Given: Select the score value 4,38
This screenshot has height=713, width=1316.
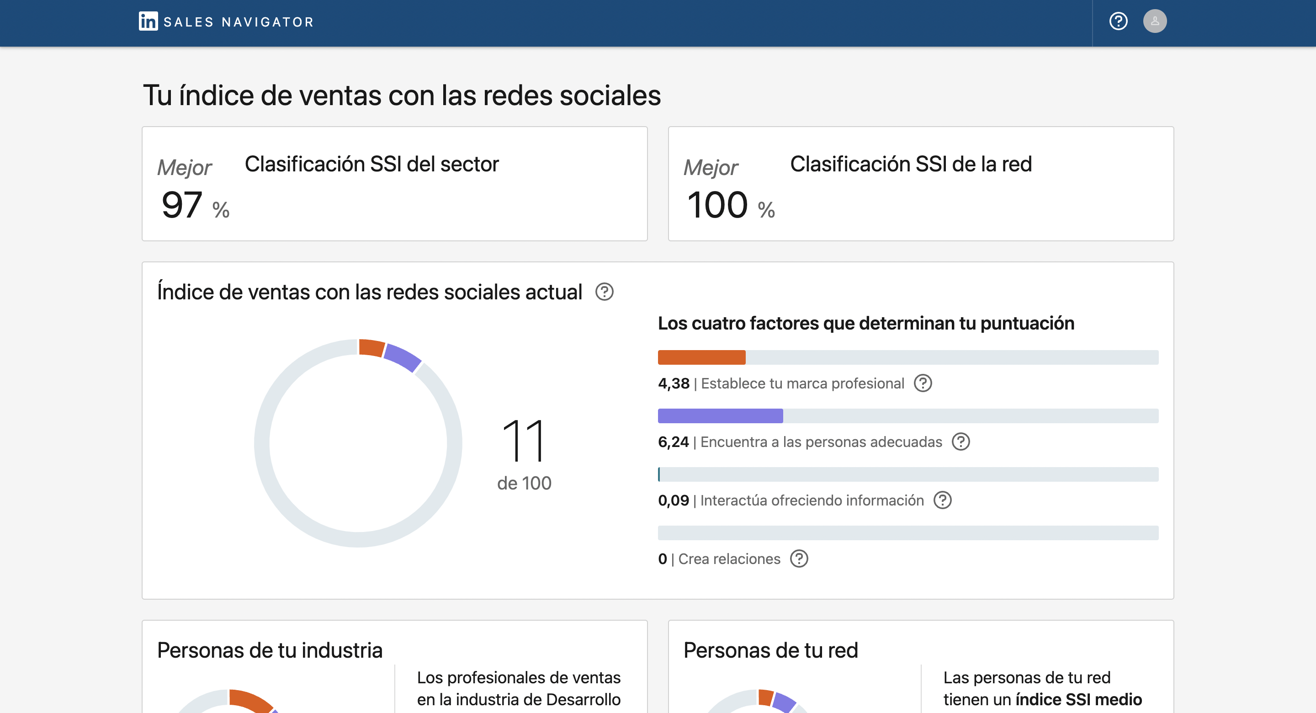Looking at the screenshot, I should pos(674,383).
